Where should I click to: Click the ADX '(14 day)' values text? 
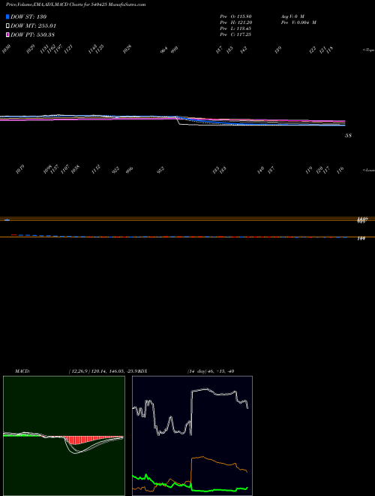point(211,371)
